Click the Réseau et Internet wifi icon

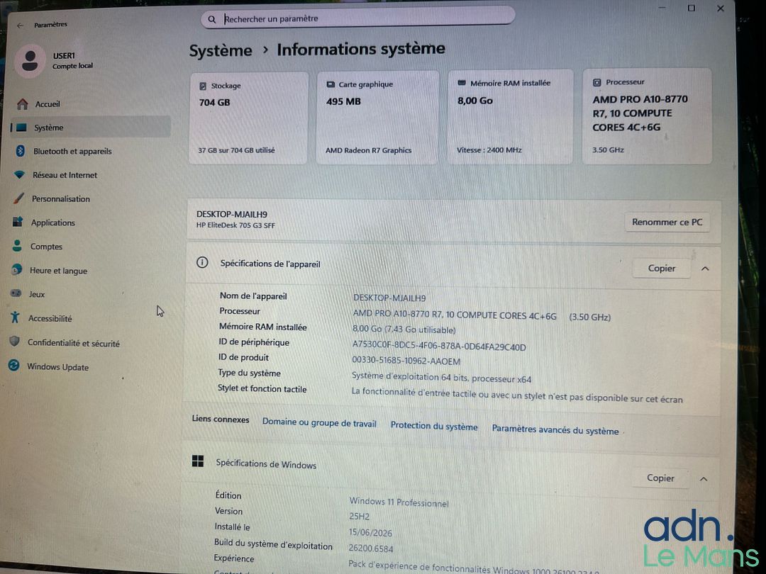click(x=19, y=174)
